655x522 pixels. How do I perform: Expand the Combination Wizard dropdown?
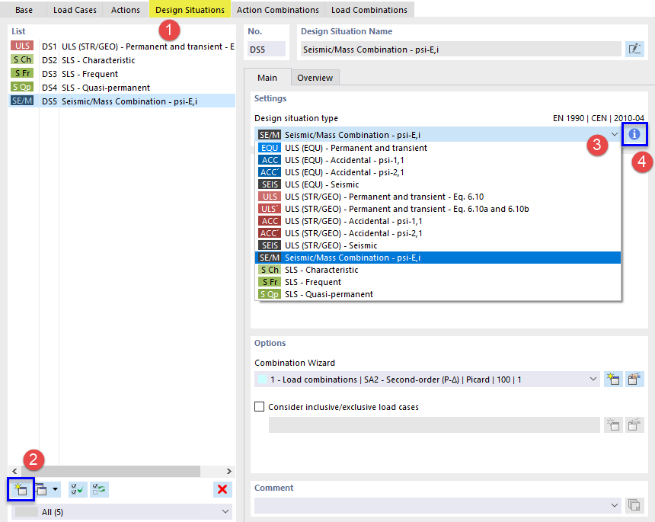click(x=593, y=379)
